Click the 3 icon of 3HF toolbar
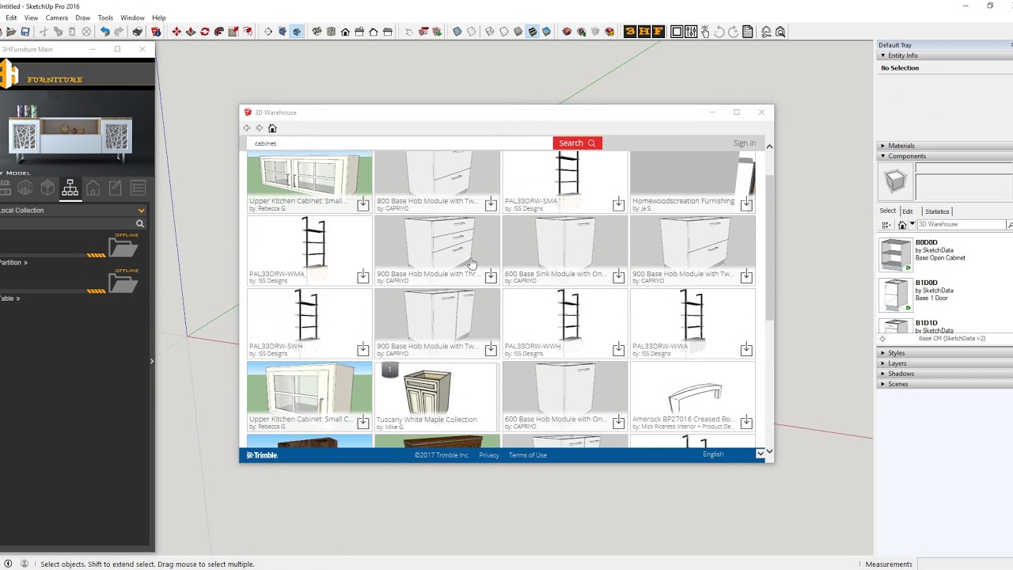The image size is (1013, 570). 631,32
